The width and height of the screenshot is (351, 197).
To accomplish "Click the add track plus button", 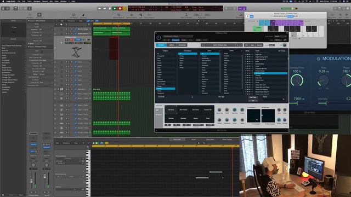I will pyautogui.click(x=56, y=24).
